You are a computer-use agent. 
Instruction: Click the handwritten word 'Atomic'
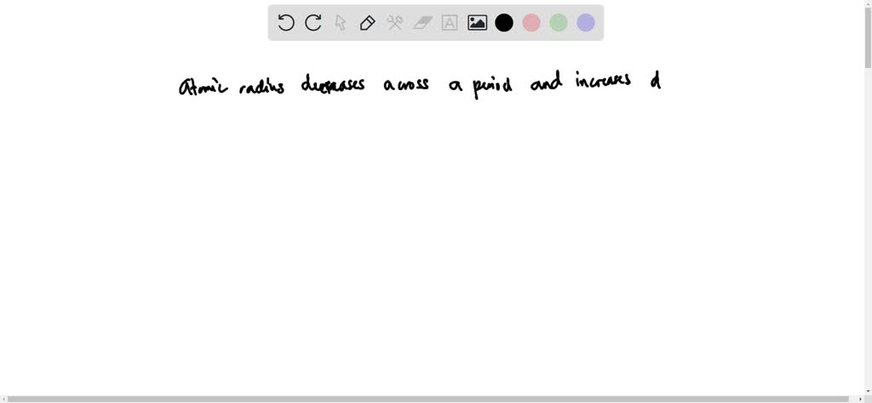click(x=203, y=86)
